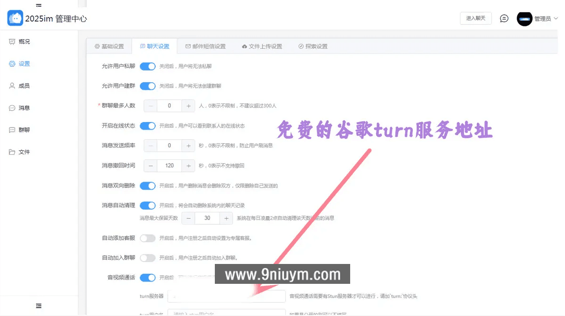Disable the 允许用户私聊 toggle
This screenshot has height=316, width=565.
click(148, 67)
